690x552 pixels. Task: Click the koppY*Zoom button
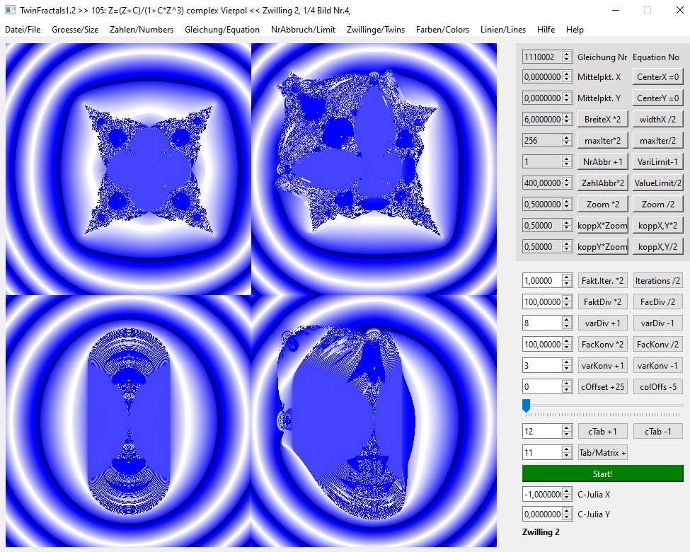click(602, 246)
